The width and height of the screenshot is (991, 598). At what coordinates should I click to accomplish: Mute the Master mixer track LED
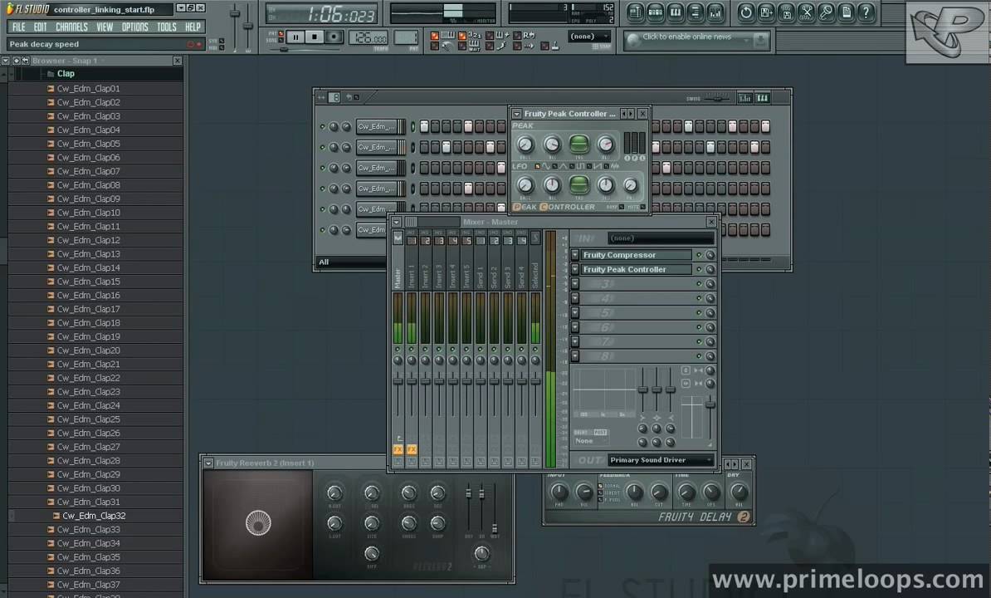point(398,349)
